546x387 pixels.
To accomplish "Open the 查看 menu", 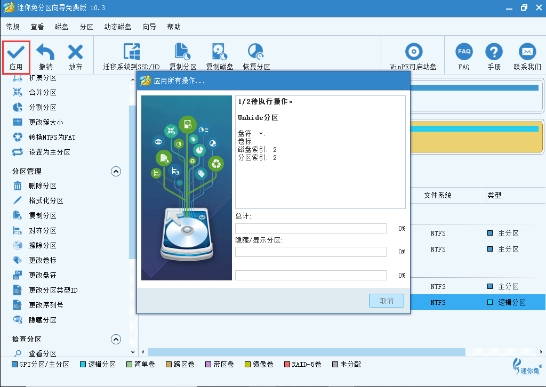I will click(37, 27).
